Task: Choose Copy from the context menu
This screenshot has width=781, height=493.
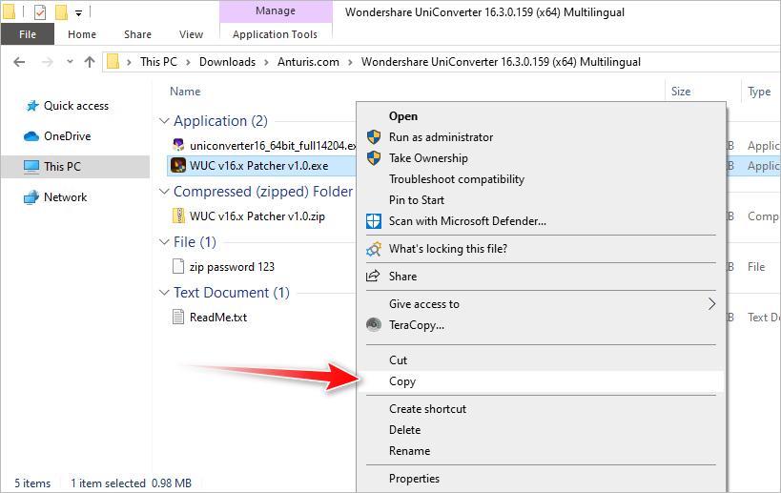Action: tap(402, 381)
